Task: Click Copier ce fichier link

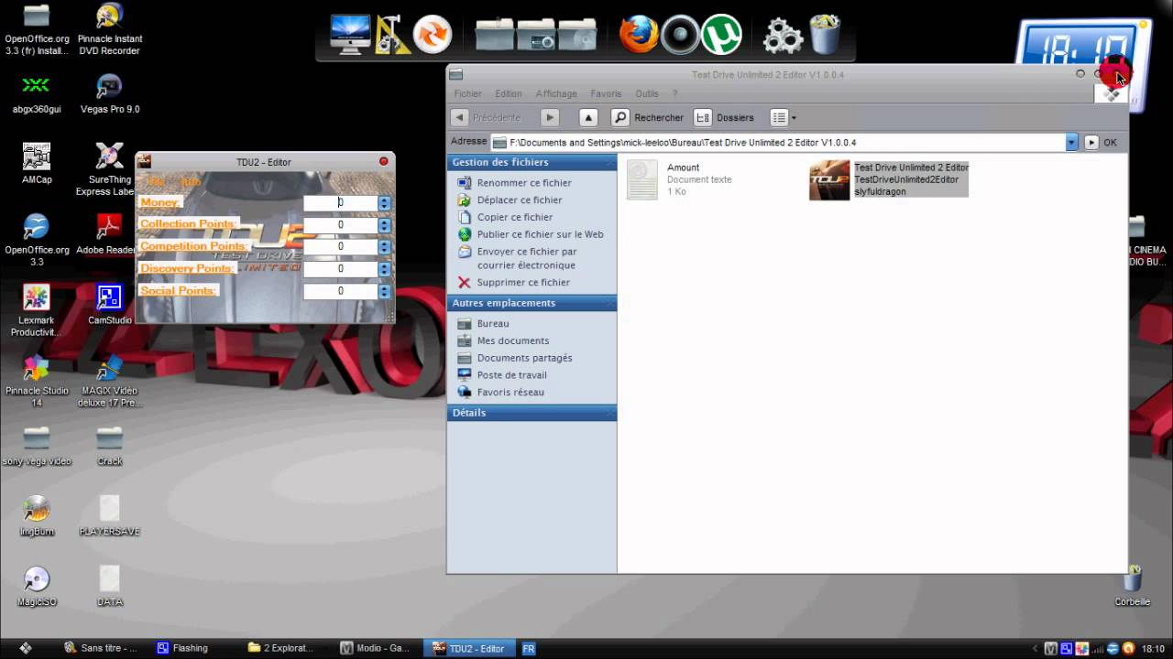Action: [x=515, y=218]
